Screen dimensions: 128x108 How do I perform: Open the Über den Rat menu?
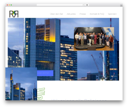(x=56, y=14)
